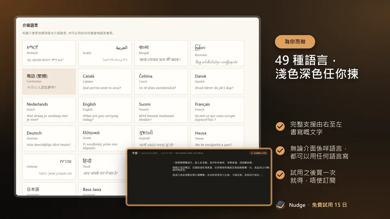This screenshot has height=219, width=390.
Task: Pick the Català language card
Action: pos(105,81)
